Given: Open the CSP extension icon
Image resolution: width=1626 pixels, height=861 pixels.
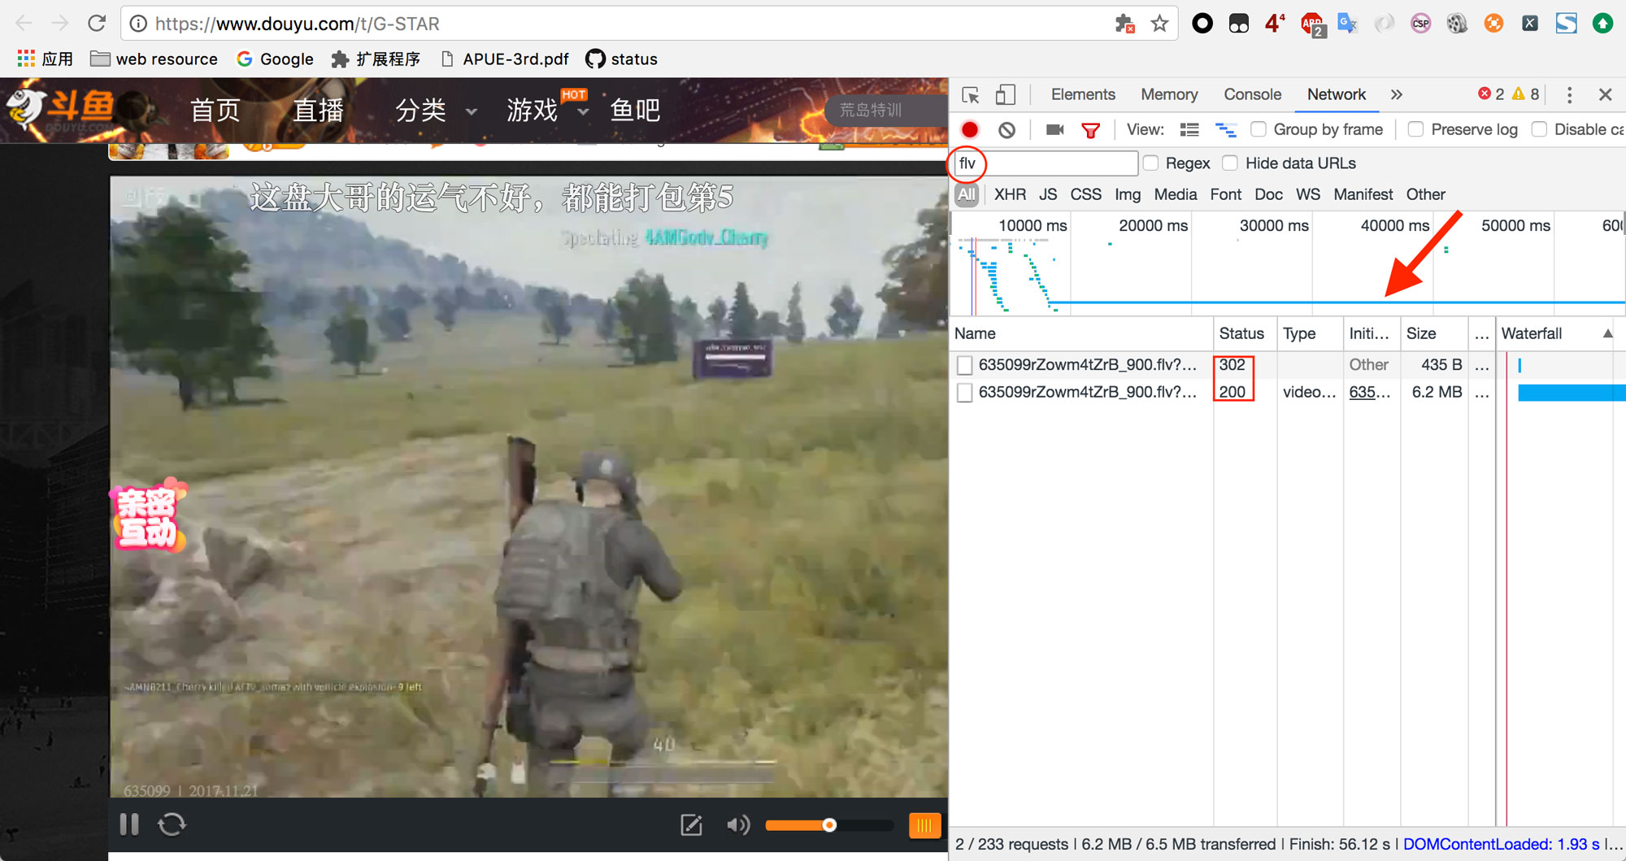Looking at the screenshot, I should point(1420,24).
